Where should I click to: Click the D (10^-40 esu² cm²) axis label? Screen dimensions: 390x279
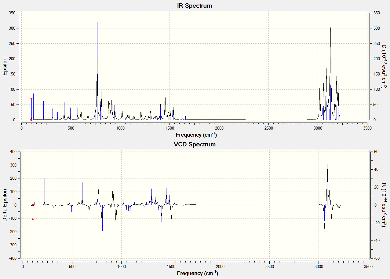[384, 66]
